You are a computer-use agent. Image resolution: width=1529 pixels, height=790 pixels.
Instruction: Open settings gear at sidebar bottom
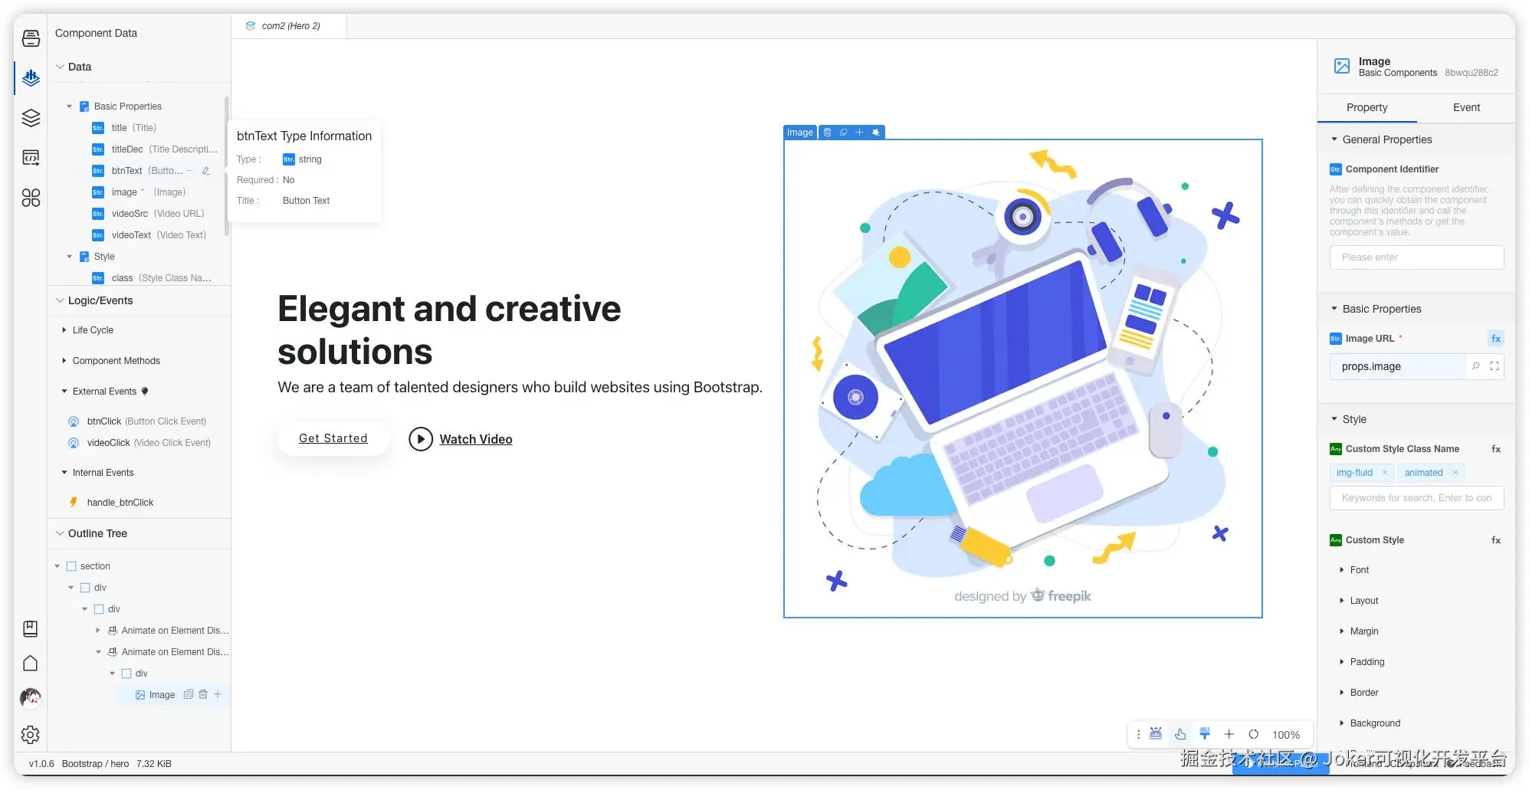click(x=31, y=735)
